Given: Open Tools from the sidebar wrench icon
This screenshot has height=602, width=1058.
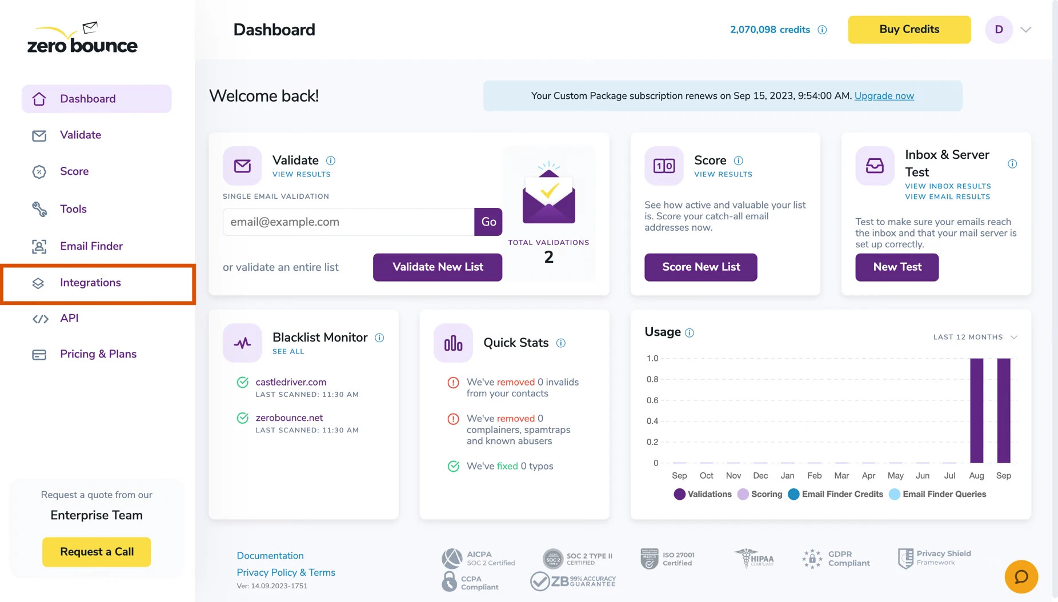Looking at the screenshot, I should pyautogui.click(x=38, y=209).
